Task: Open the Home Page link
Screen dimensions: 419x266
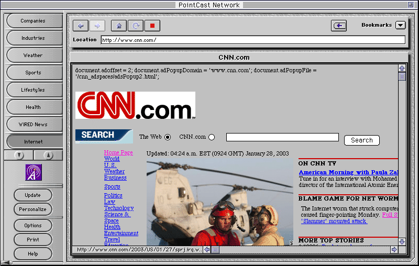Action: [x=118, y=152]
